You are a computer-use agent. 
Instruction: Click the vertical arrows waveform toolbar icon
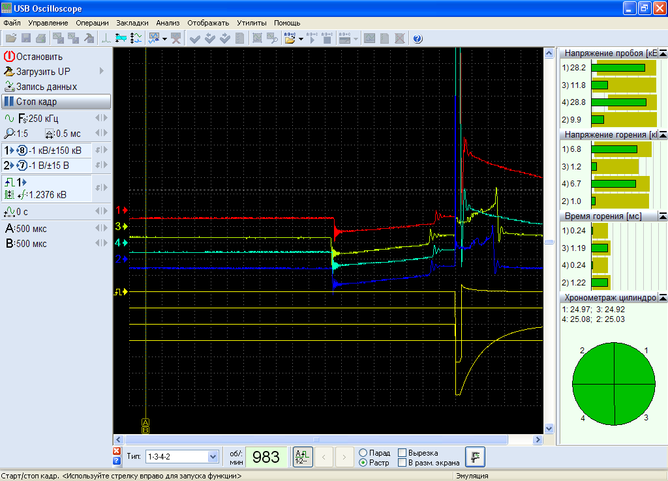point(136,38)
